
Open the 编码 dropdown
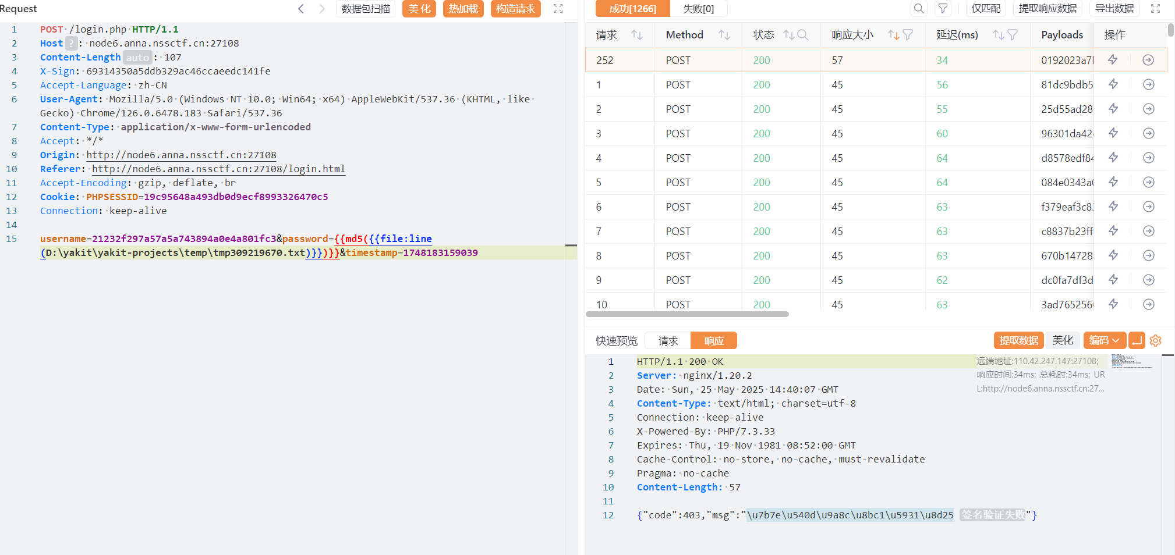(x=1105, y=340)
